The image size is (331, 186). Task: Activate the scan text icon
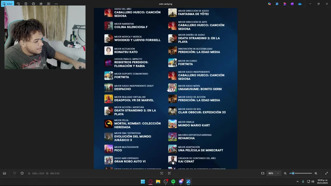[169, 173]
